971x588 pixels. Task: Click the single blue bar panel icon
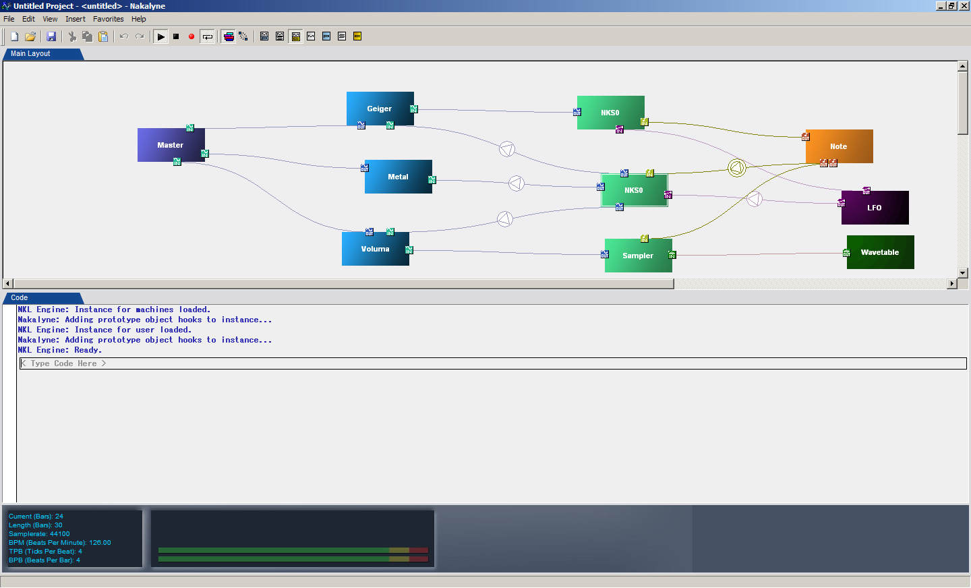[326, 36]
